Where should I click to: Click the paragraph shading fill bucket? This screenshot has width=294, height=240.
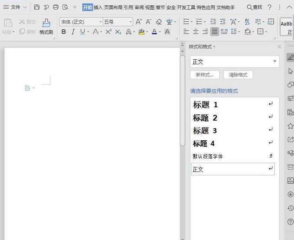click(x=247, y=32)
